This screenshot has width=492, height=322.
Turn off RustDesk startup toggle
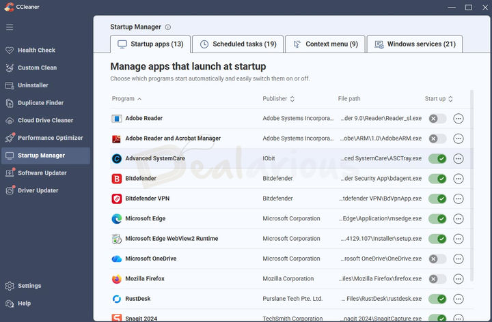click(x=437, y=299)
